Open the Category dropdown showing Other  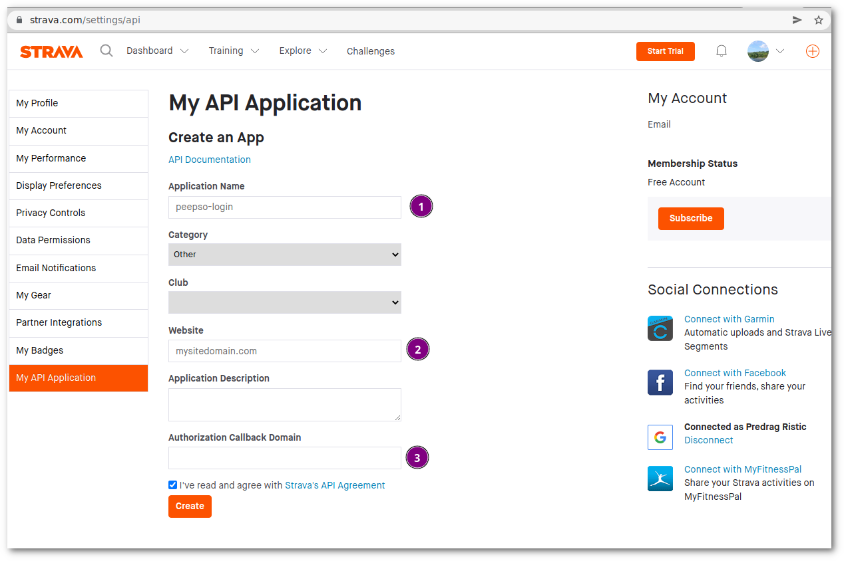tap(285, 255)
